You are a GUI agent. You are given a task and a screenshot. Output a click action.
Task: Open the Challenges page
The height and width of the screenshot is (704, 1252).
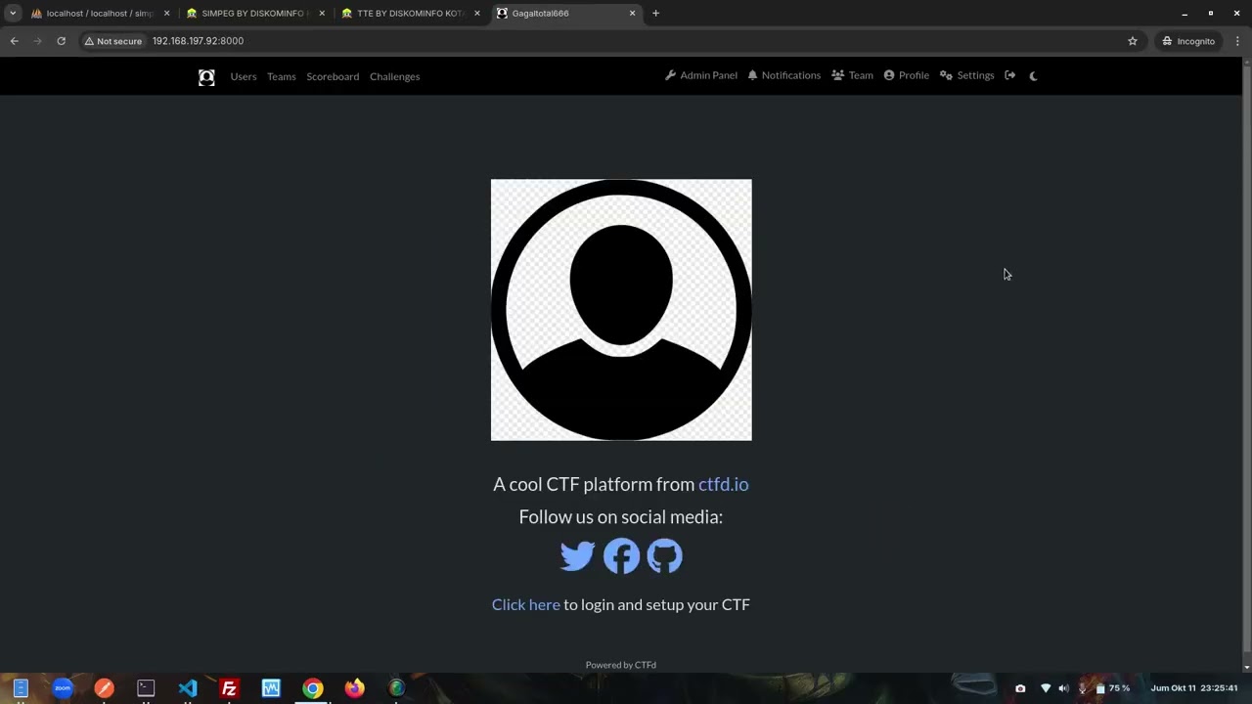[394, 76]
